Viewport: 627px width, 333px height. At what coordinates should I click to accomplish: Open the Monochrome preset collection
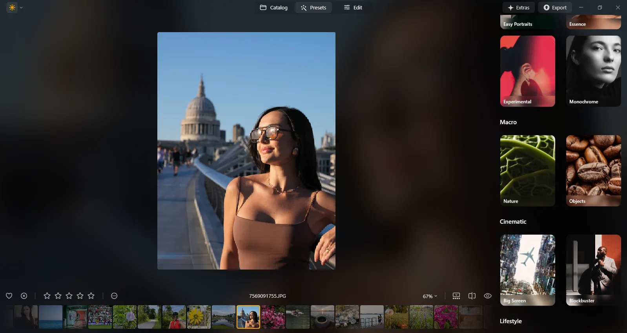point(594,71)
